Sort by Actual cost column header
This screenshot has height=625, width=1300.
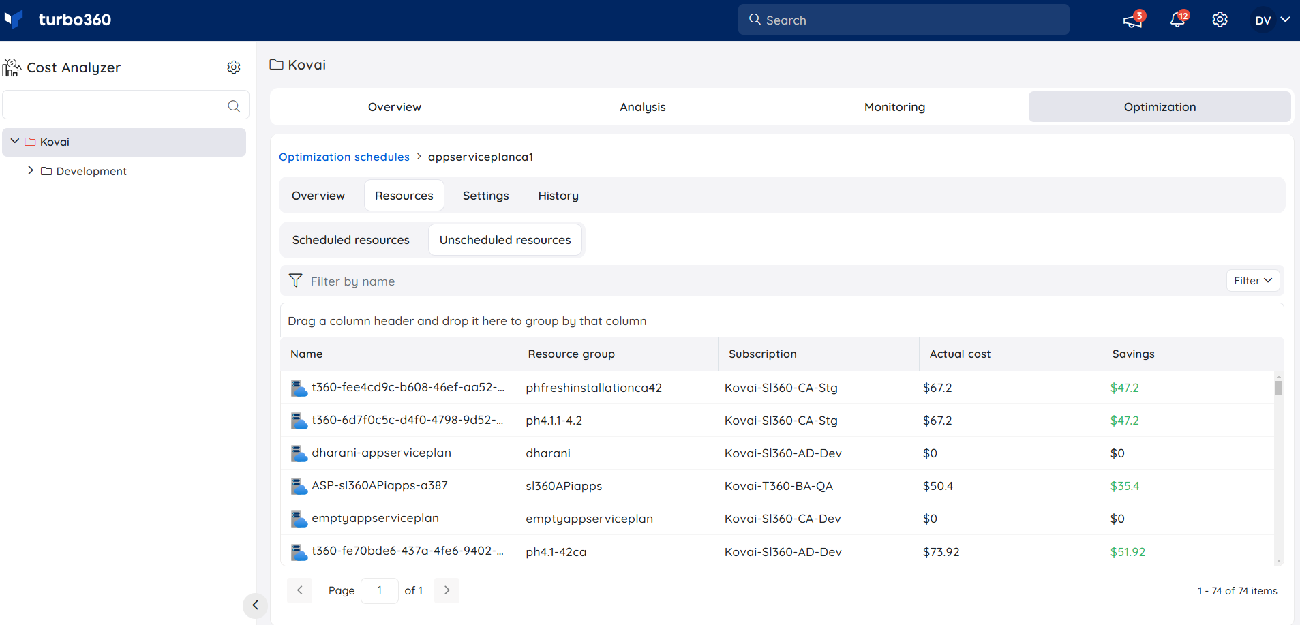tap(961, 354)
